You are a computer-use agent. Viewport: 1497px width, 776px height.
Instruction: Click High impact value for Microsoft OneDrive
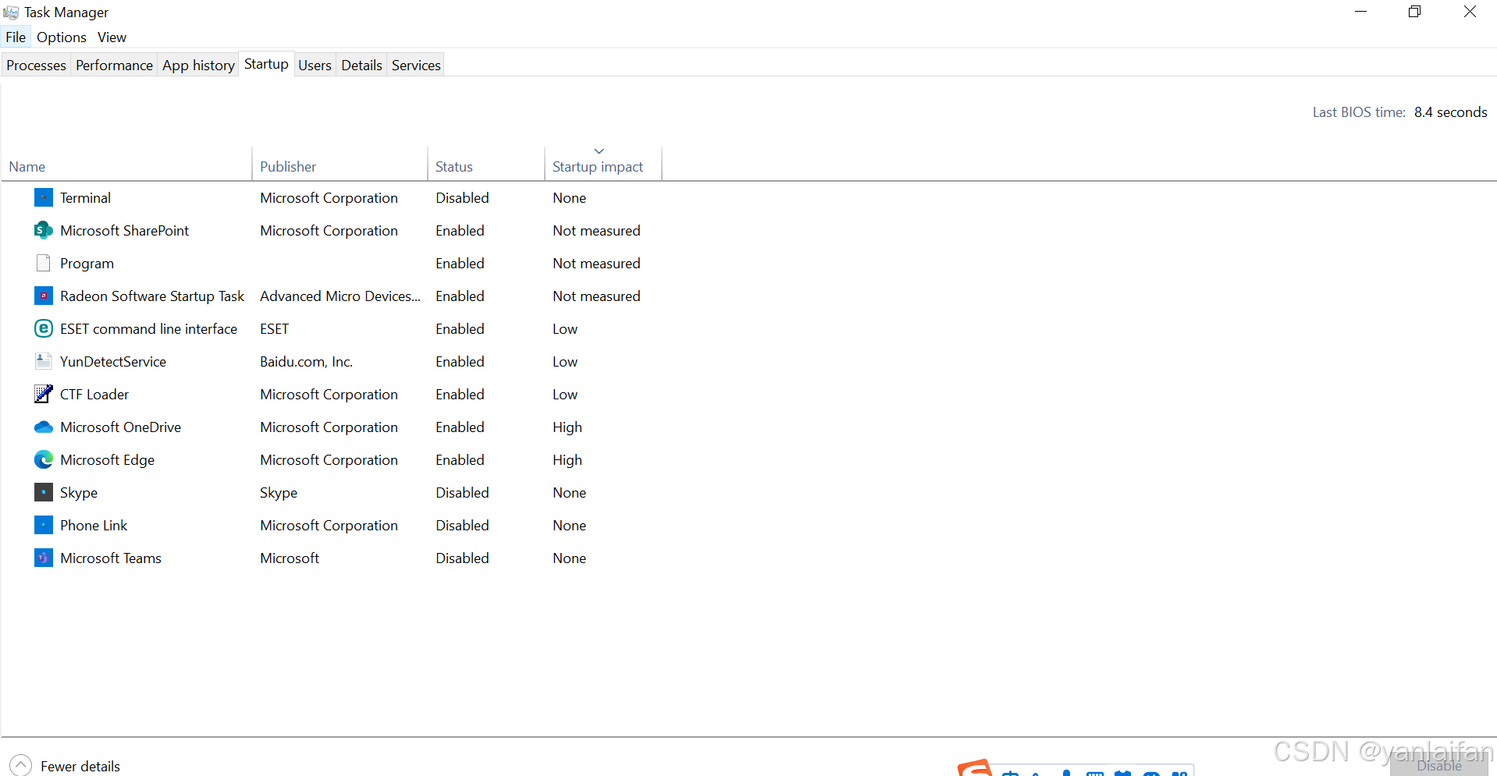pos(567,427)
